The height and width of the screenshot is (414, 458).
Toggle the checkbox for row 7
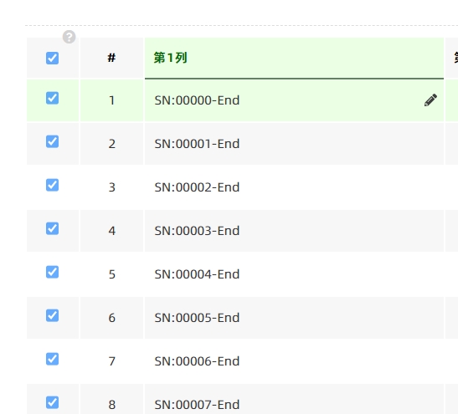52,359
